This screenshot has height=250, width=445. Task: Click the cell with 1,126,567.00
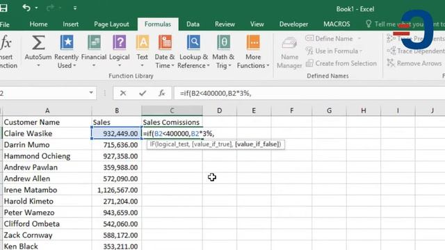117,190
